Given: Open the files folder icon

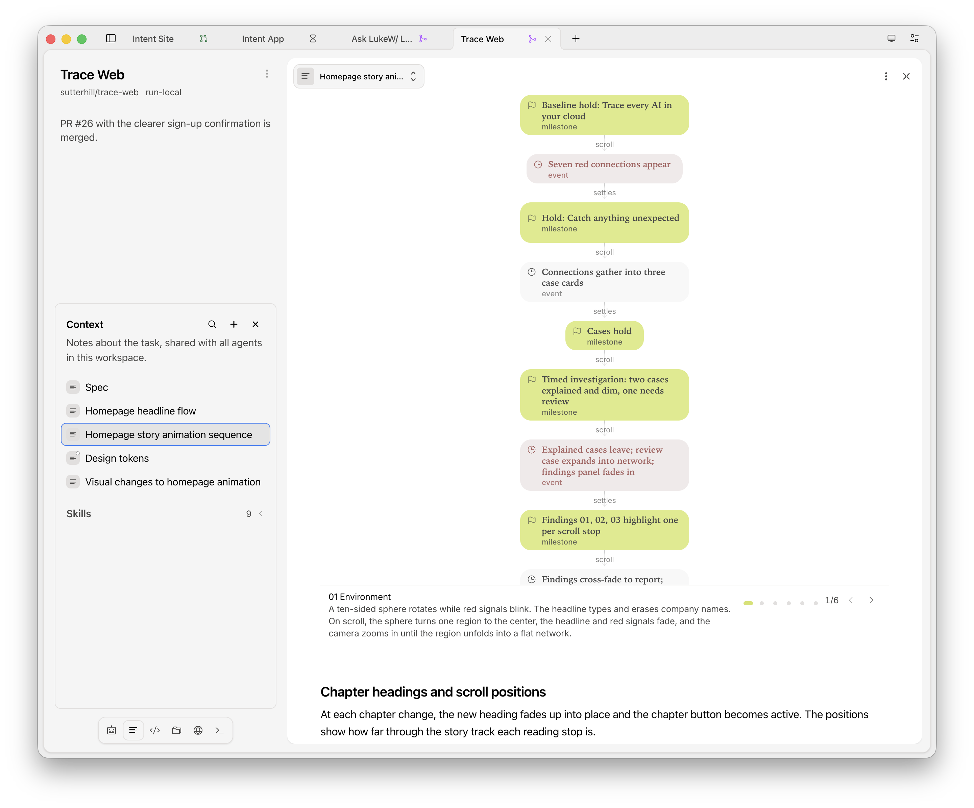Looking at the screenshot, I should click(176, 731).
